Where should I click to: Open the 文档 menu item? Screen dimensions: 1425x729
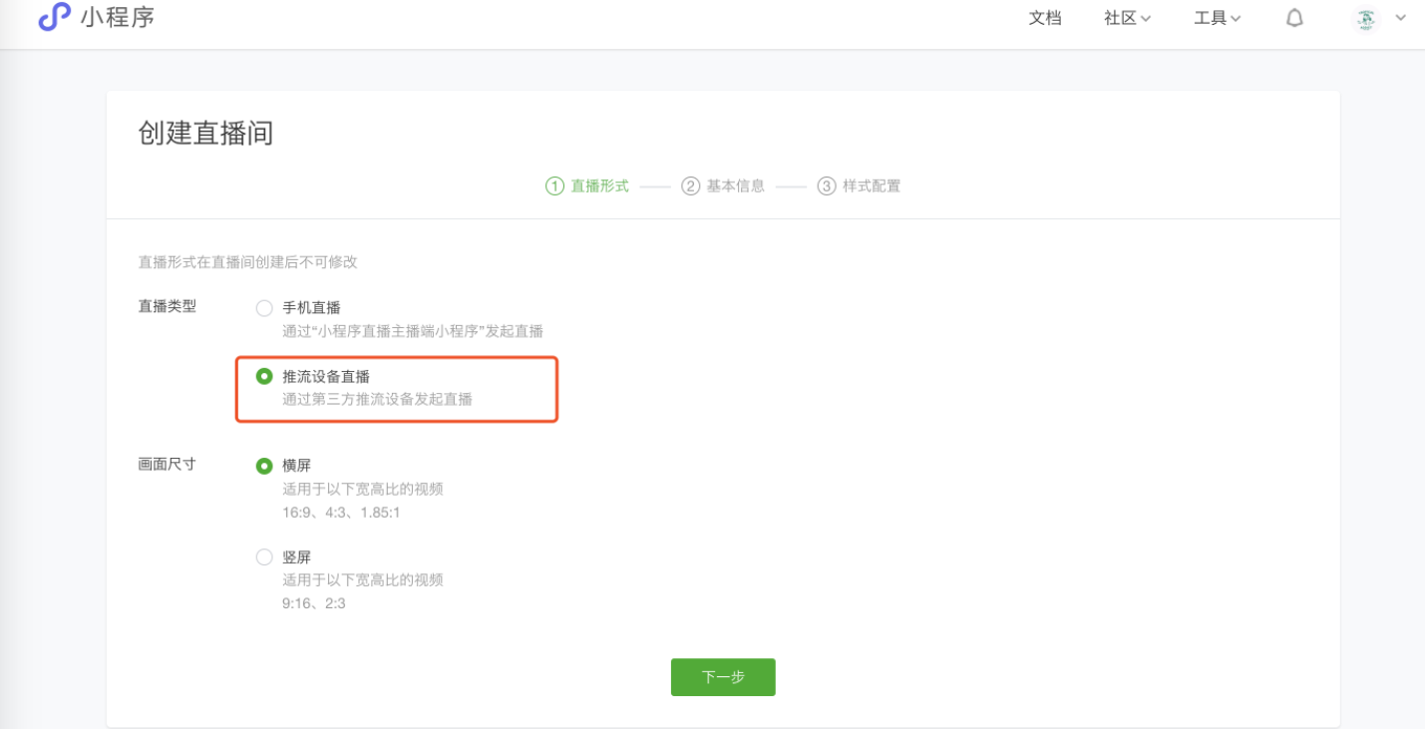(1045, 18)
